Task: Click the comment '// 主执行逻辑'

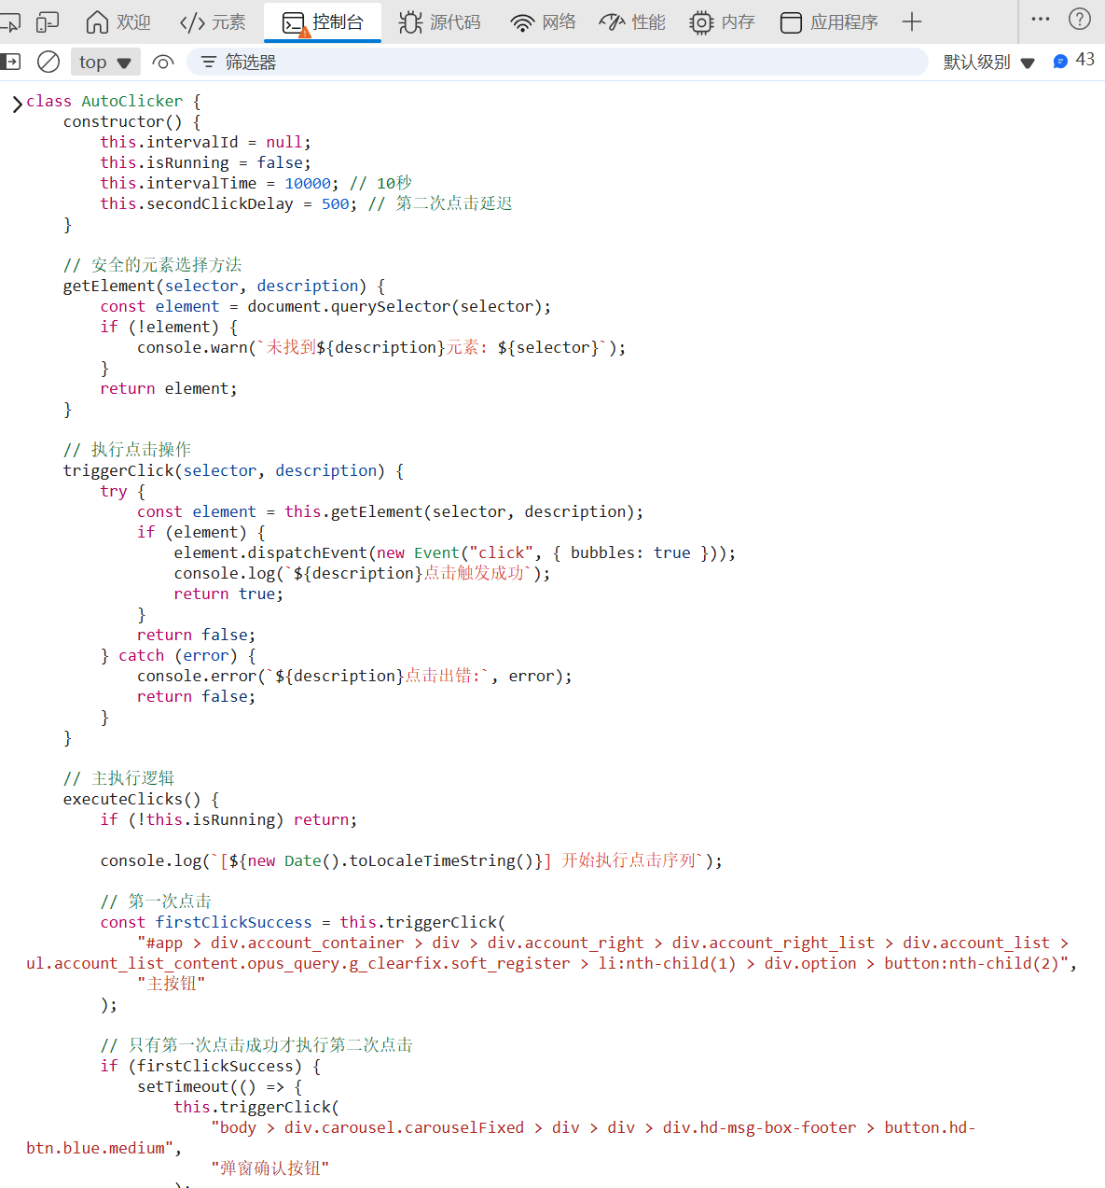Action: tap(118, 778)
